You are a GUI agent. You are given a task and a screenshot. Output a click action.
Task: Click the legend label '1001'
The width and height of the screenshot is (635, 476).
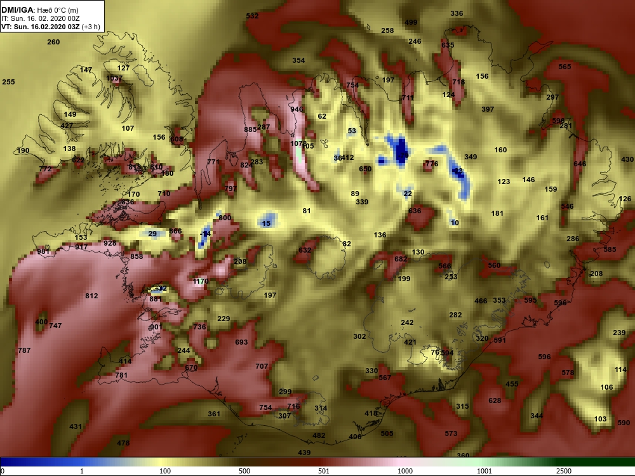[x=485, y=471]
